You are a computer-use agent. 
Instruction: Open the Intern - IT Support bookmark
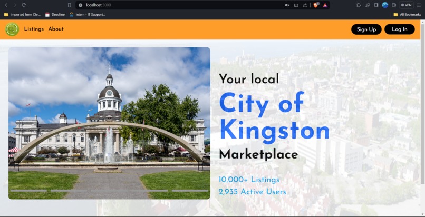click(88, 15)
